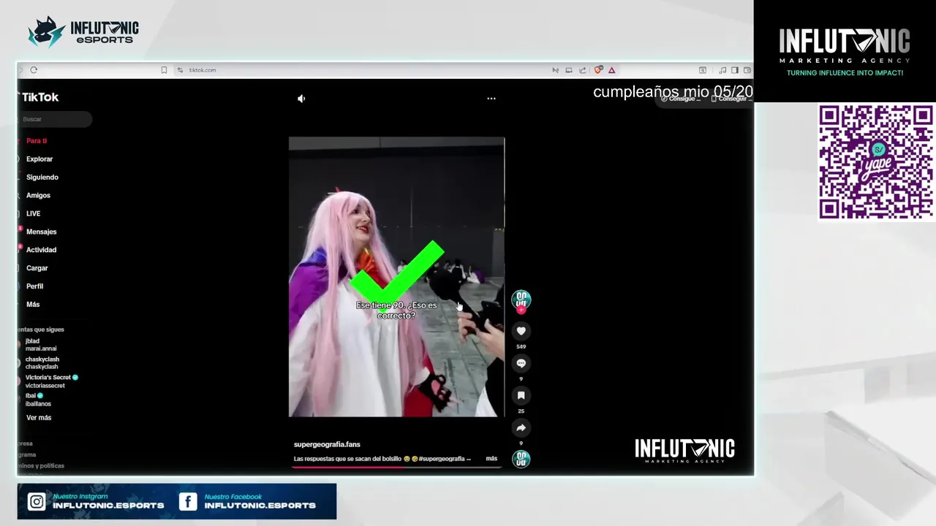The image size is (936, 526).
Task: Open jblad followed account
Action: click(40, 345)
